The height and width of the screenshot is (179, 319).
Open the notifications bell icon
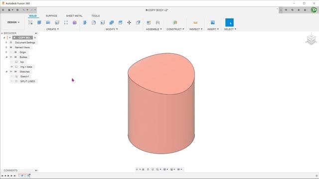click(x=299, y=10)
